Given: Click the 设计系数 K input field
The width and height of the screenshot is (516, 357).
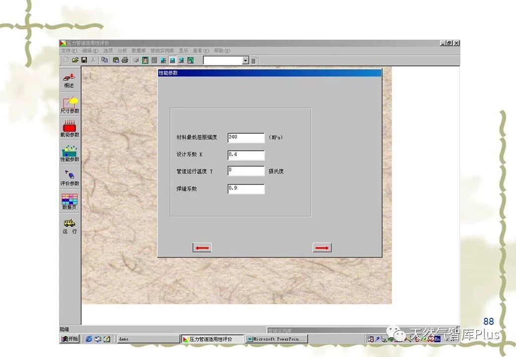Looking at the screenshot, I should click(x=246, y=155).
